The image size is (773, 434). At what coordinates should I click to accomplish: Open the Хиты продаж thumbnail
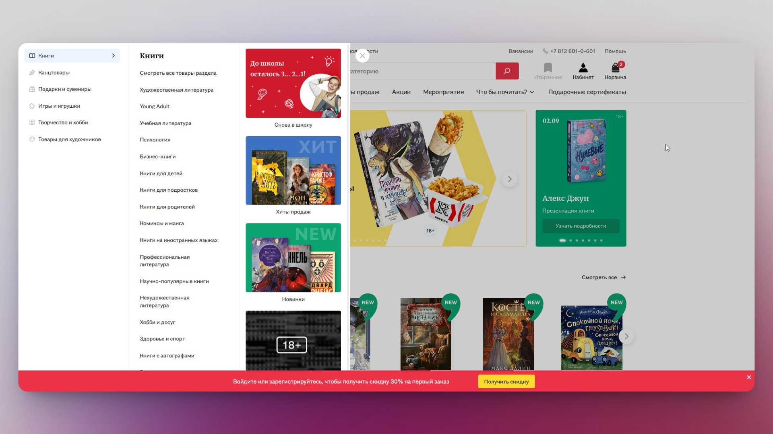point(293,171)
